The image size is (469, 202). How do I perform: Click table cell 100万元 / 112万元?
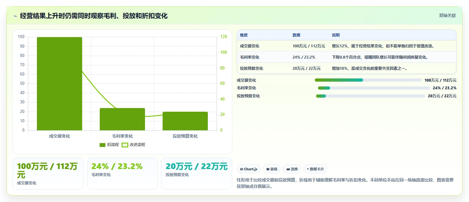pos(309,46)
